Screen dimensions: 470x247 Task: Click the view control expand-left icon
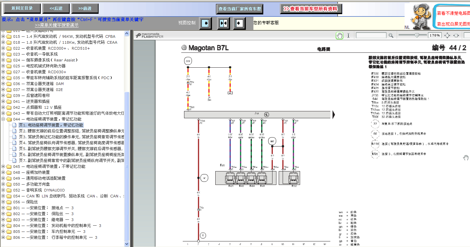pos(240,23)
